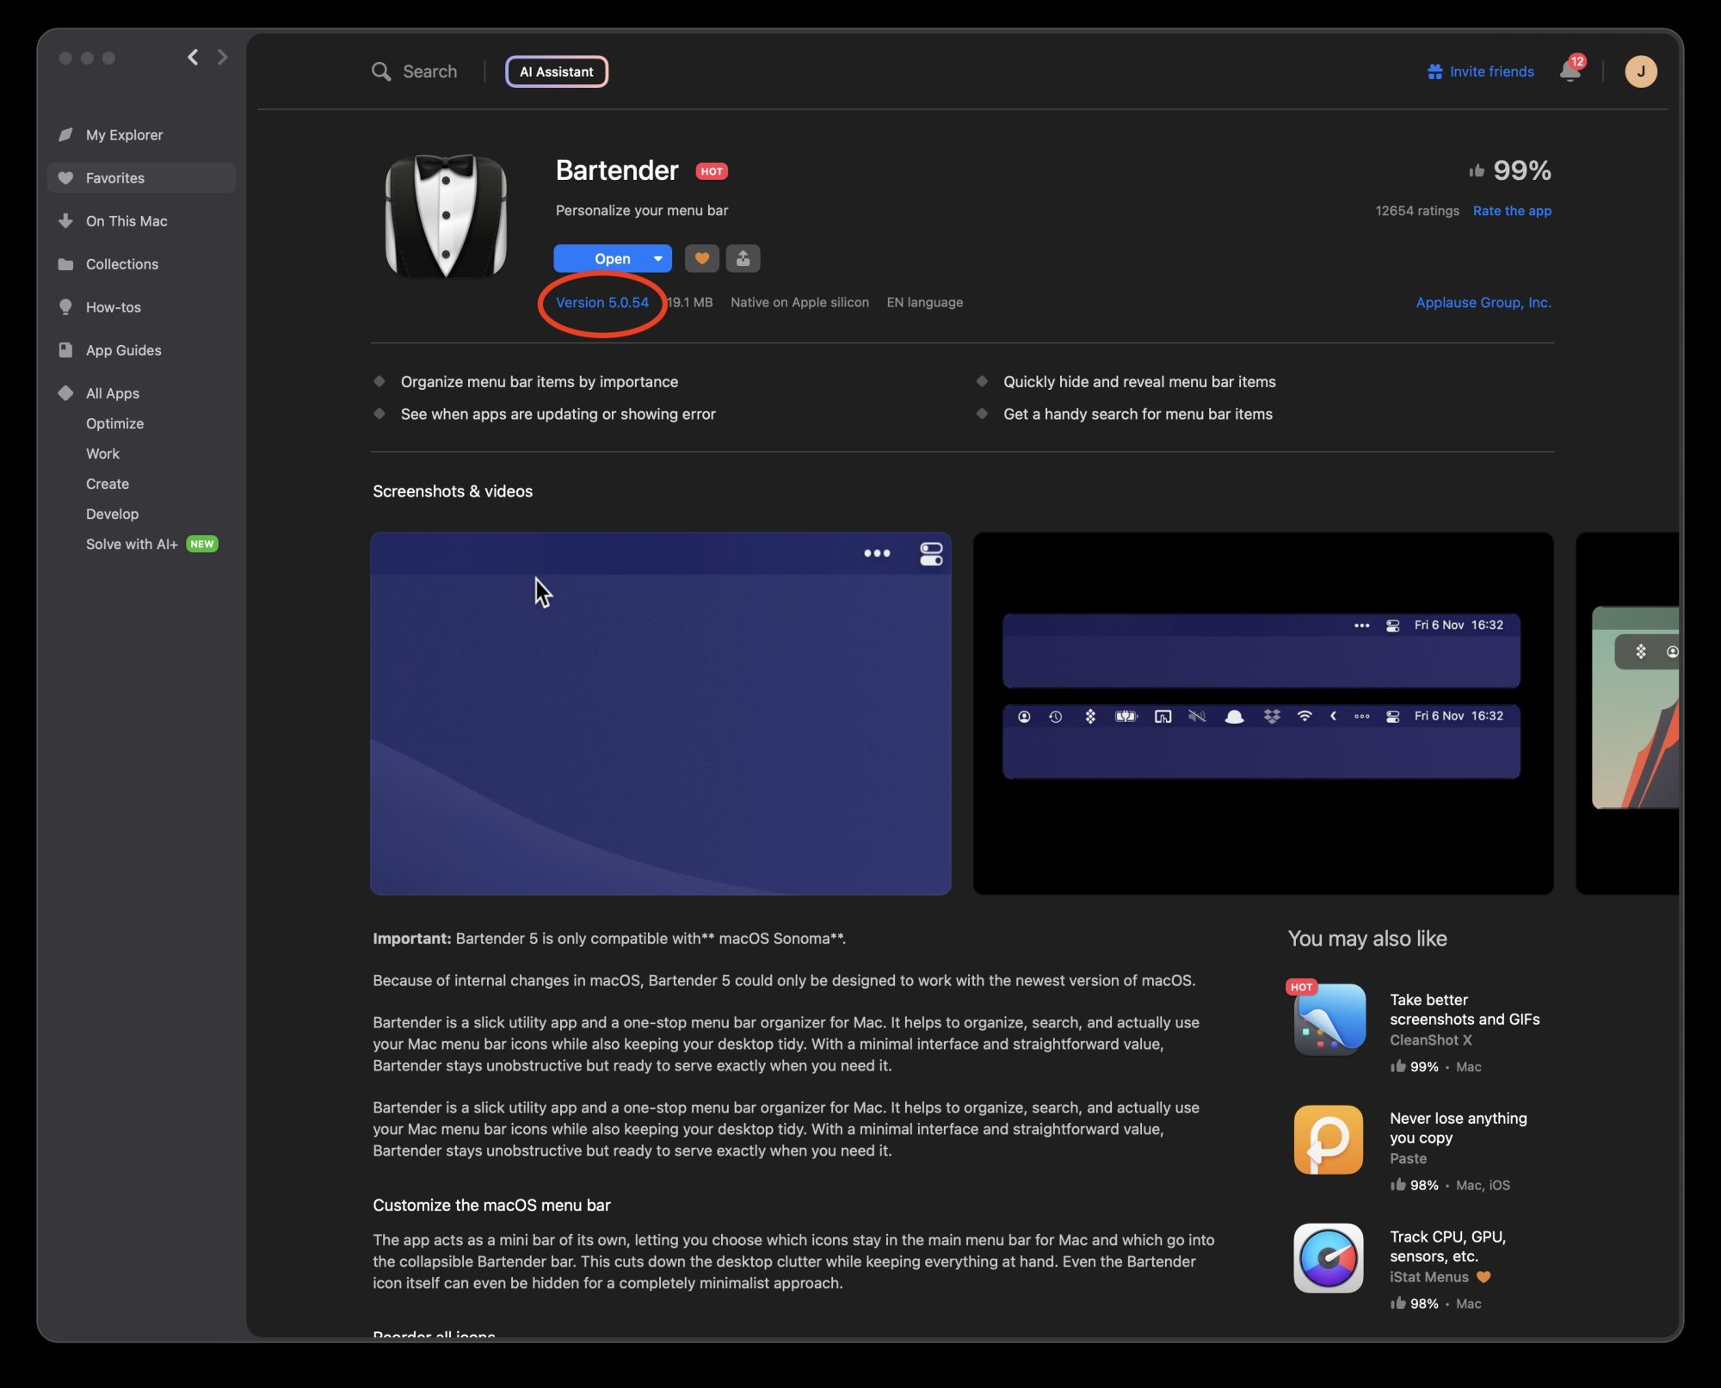Click the iStat Menus name text
The width and height of the screenshot is (1721, 1388).
pos(1428,1277)
